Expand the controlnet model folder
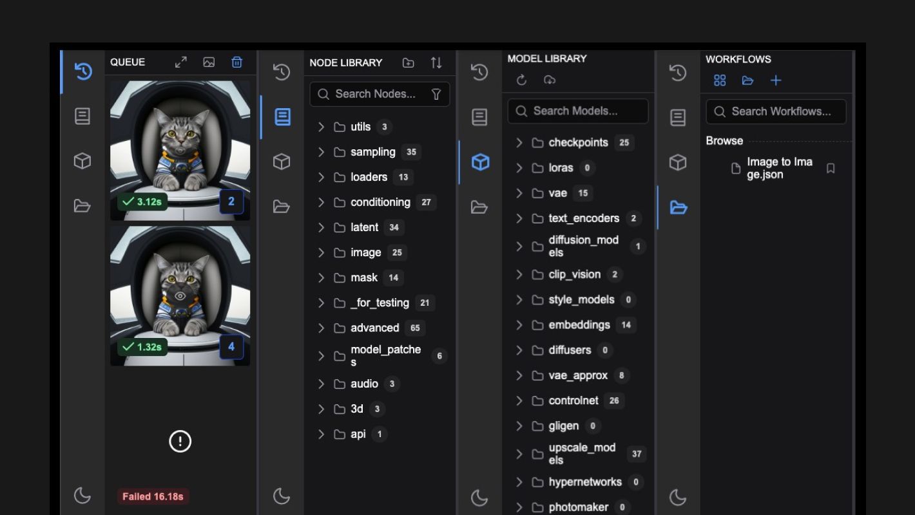915x515 pixels. point(519,400)
